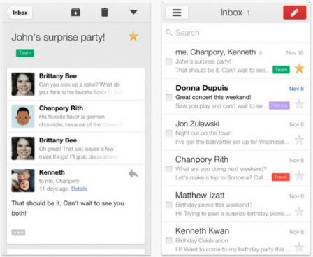
Task: Star the Jon Zulawski email
Action: coord(299,140)
